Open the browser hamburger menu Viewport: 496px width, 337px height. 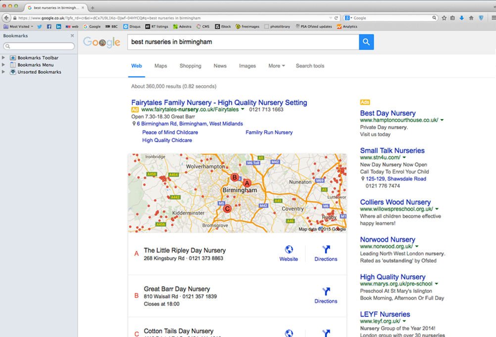tap(493, 18)
